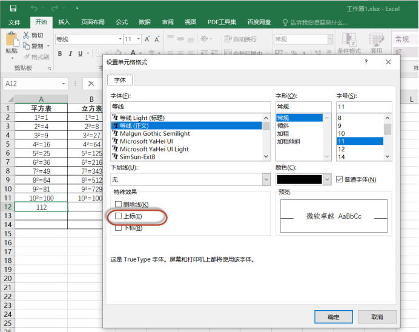
Task: Underline text with the U button
Action: [80, 53]
